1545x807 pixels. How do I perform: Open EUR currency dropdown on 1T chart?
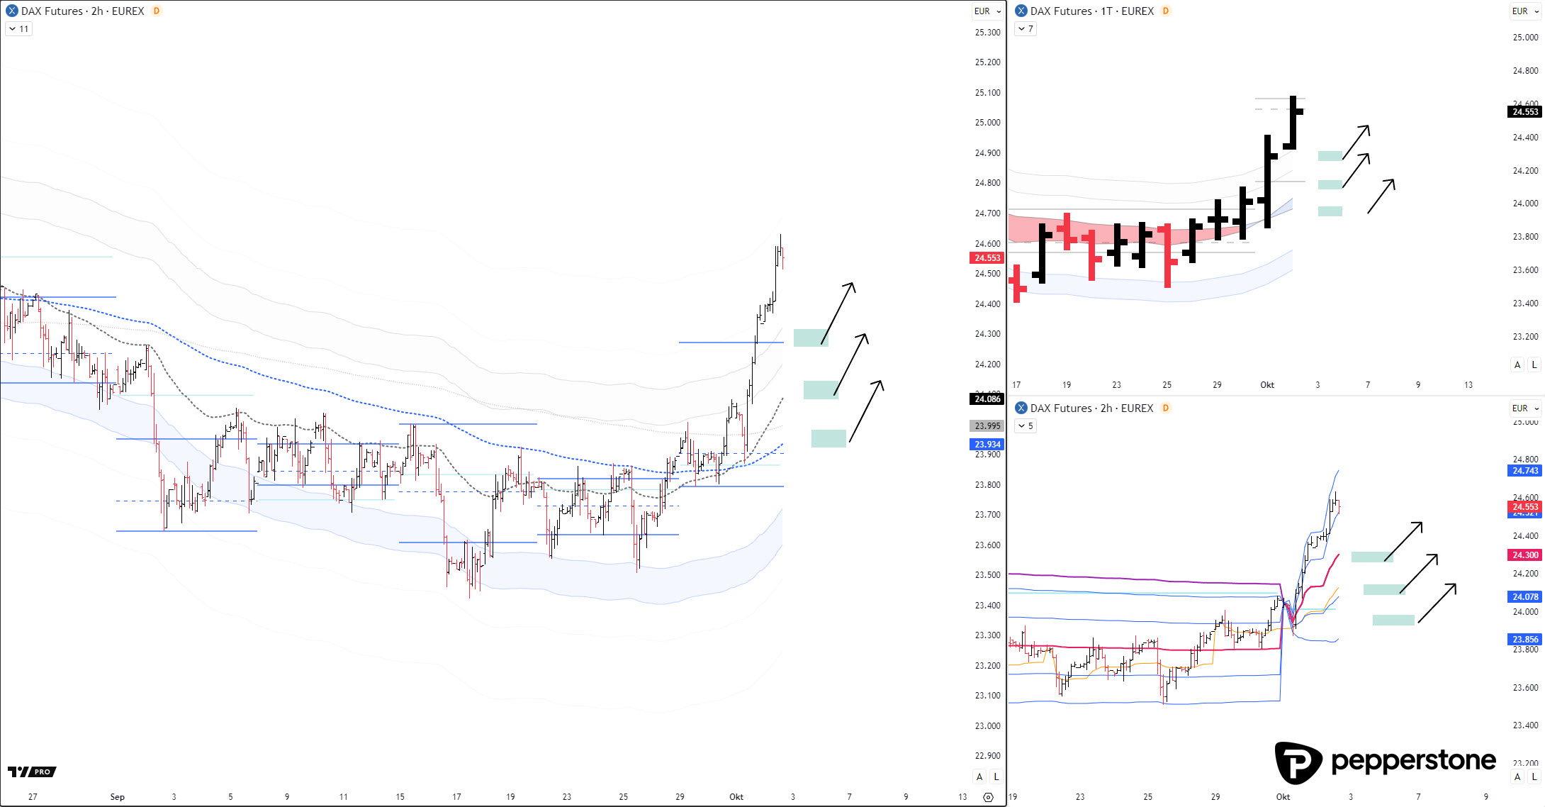click(x=1525, y=11)
